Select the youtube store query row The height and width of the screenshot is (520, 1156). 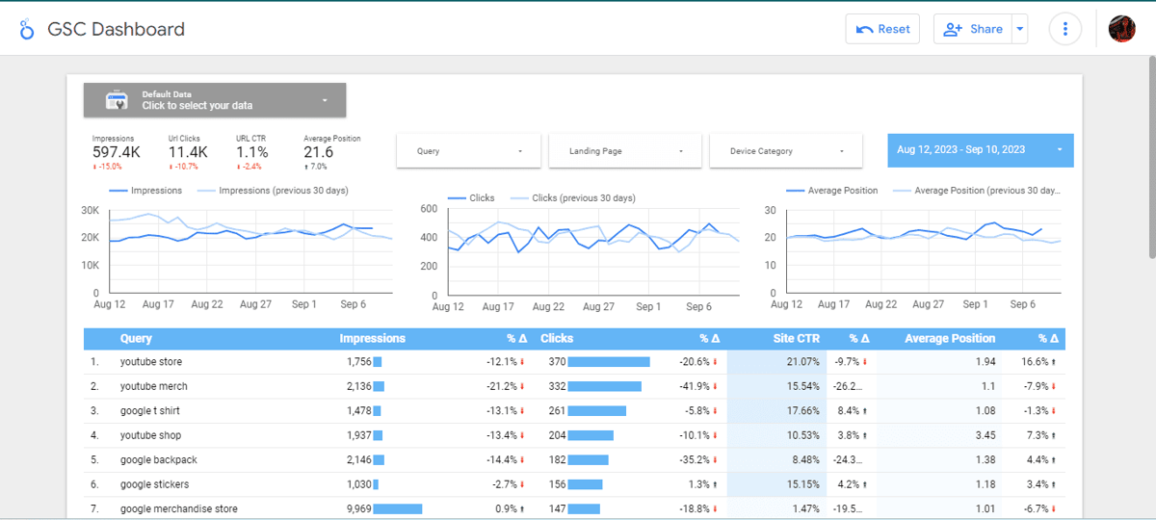[x=575, y=362]
